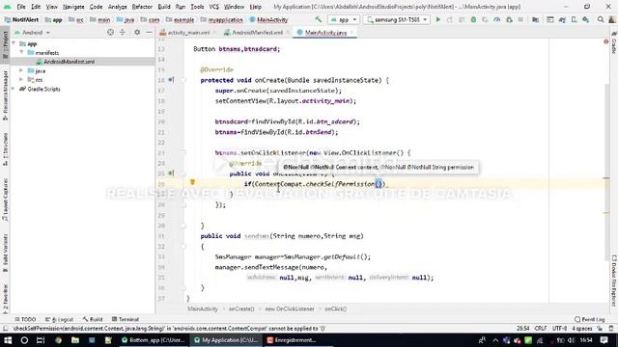This screenshot has width=618, height=347.
Task: Click Sync Project with Gradle Files icon
Action: (x=562, y=19)
